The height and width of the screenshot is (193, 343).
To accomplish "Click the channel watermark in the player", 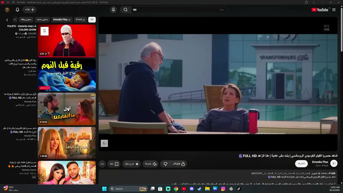I will pos(104,143).
